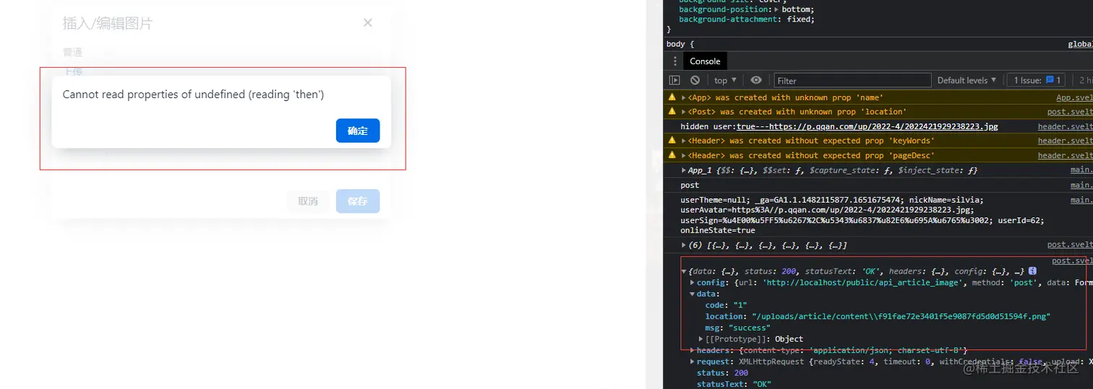Expand the App_1 object entry
The width and height of the screenshot is (1093, 389).
point(684,170)
